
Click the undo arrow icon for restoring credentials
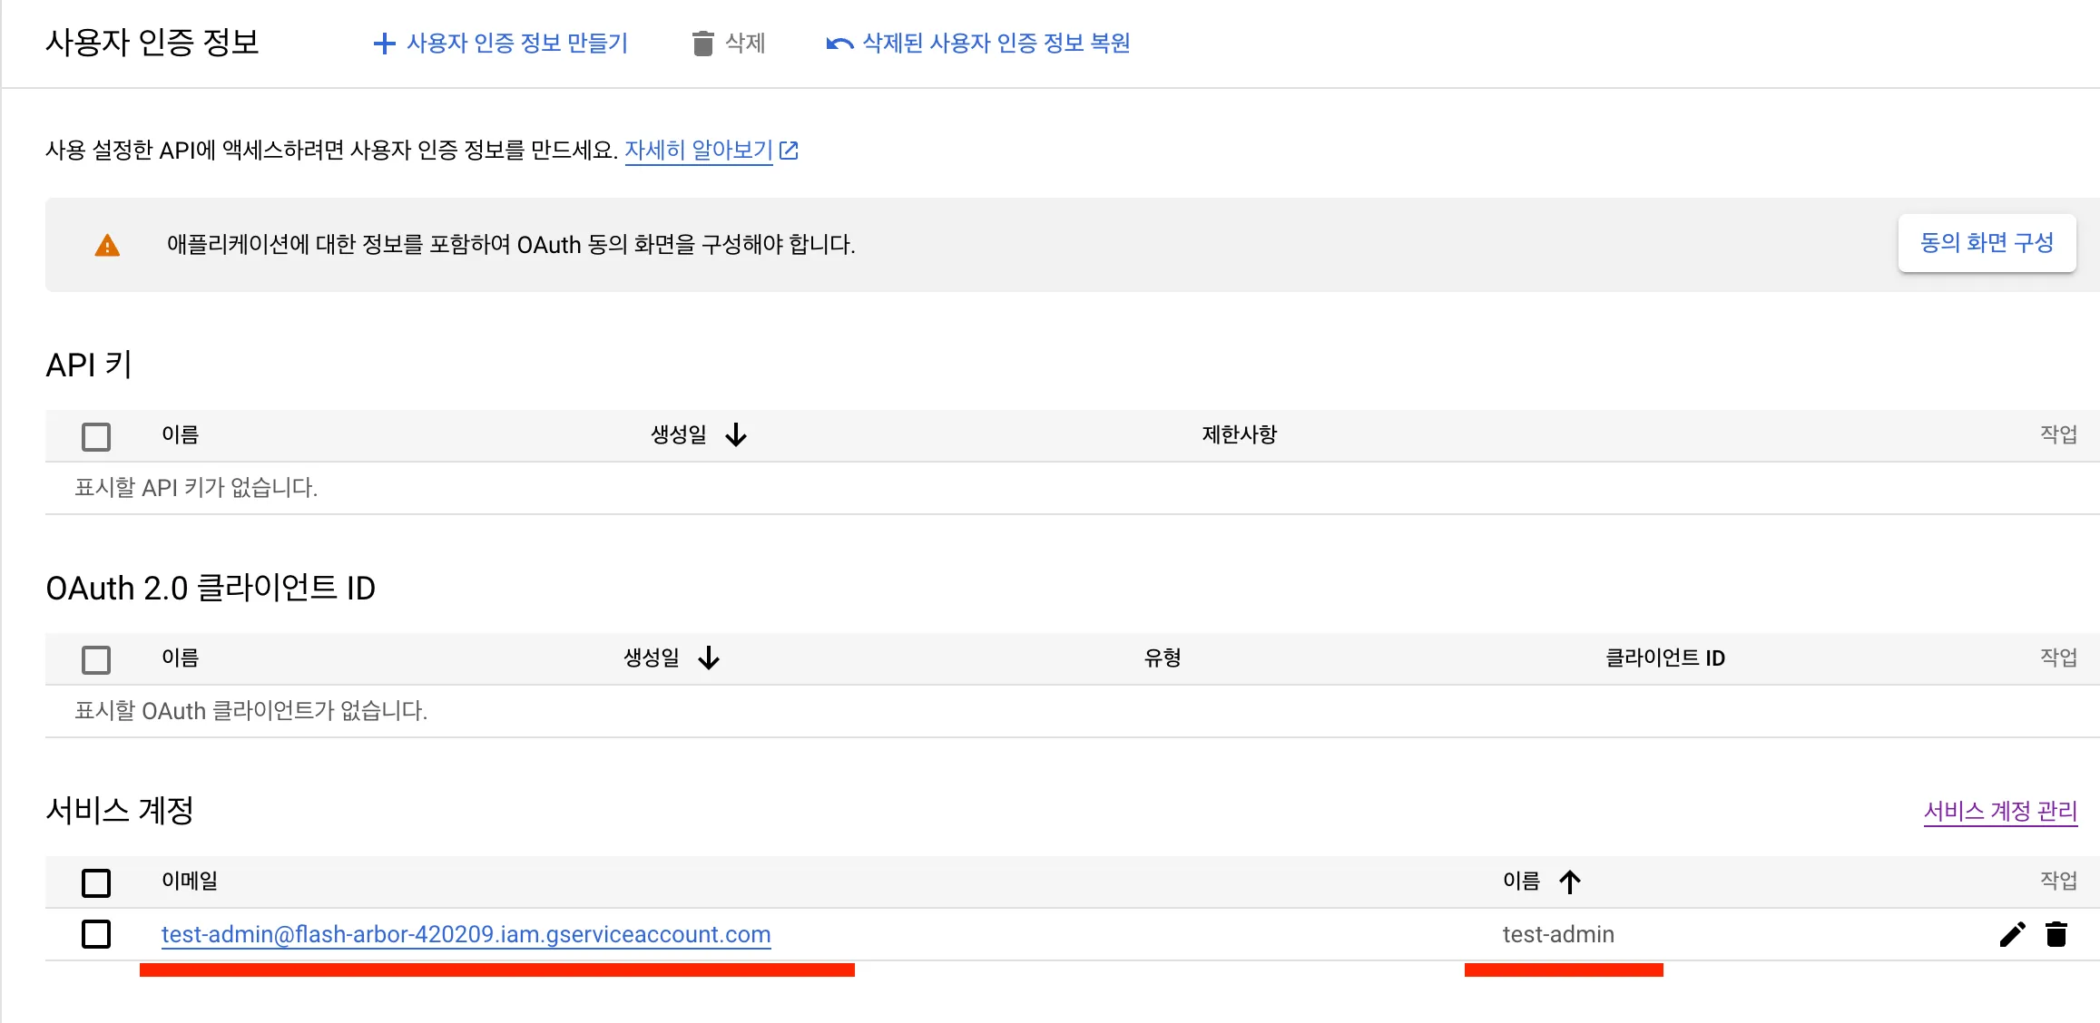point(839,43)
